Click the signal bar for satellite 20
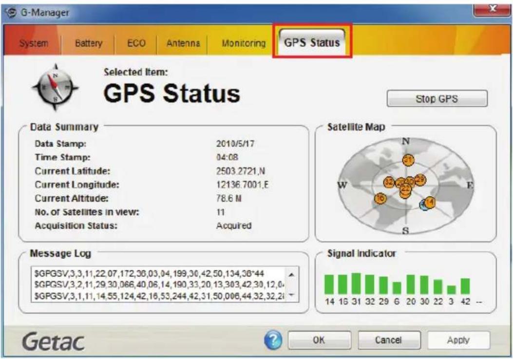Image resolution: width=513 pixels, height=359 pixels. tap(411, 284)
